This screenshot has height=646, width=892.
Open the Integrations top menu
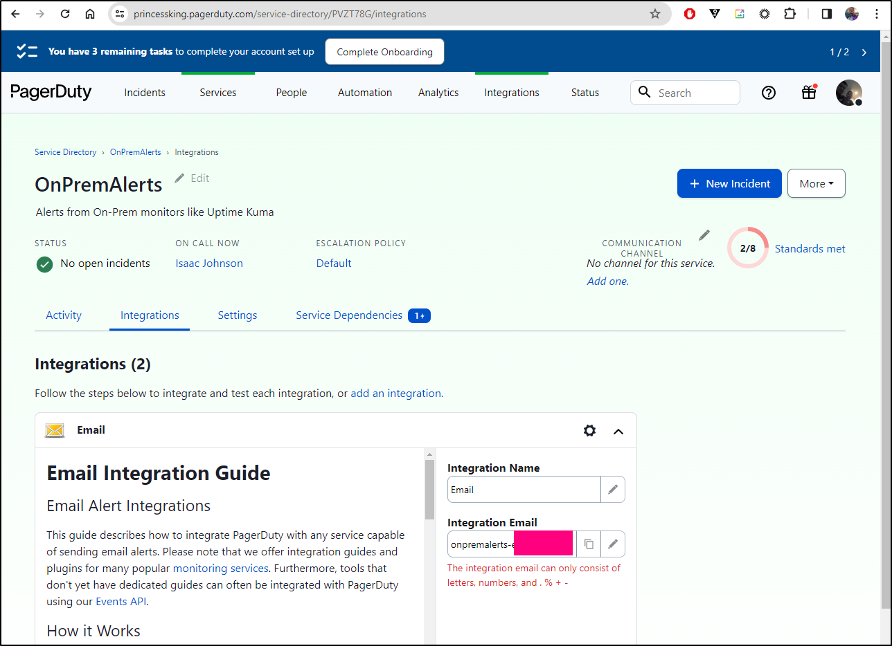pos(512,93)
